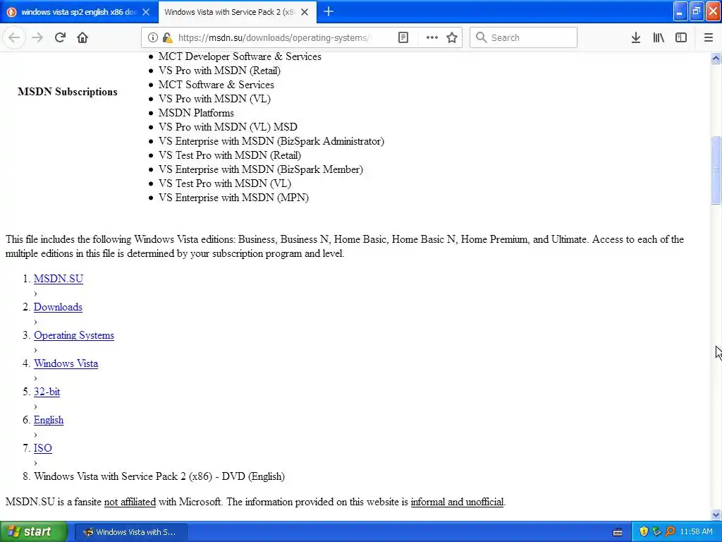This screenshot has height=542, width=722.
Task: Open the English breadcrumb link
Action: pos(49,420)
